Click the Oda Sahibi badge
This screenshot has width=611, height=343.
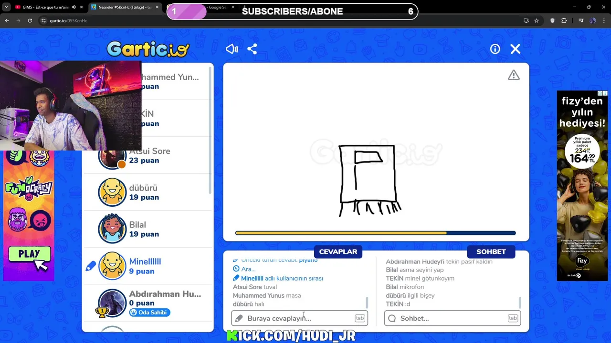coord(149,313)
